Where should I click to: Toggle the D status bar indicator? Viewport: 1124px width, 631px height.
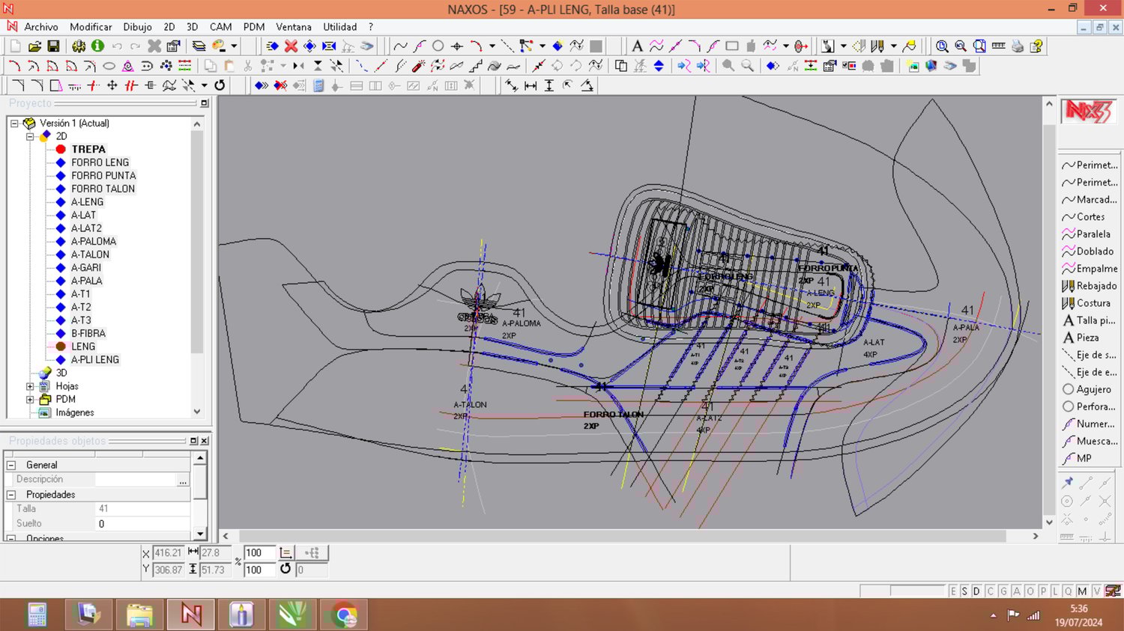[976, 591]
